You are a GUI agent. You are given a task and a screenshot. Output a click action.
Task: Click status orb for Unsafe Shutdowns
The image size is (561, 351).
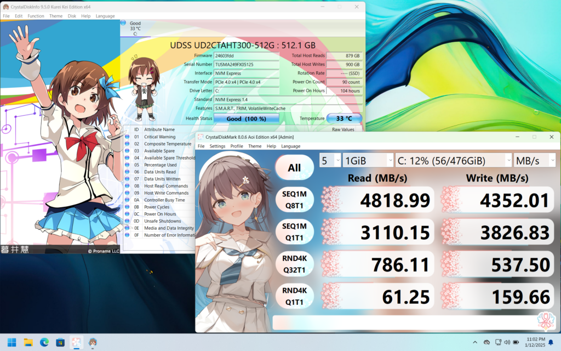point(127,221)
